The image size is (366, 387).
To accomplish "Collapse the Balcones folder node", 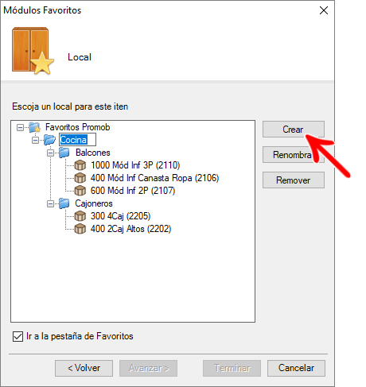I will pyautogui.click(x=50, y=153).
